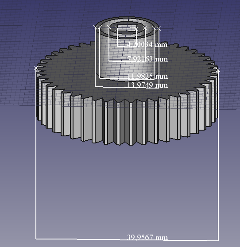This screenshot has height=247, width=240.
Task: Click the 11.9825 mm measurement text
Action: [x=147, y=77]
